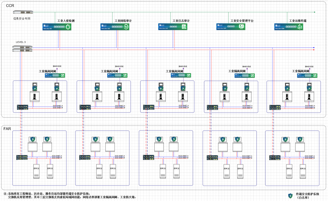This screenshot has width=328, height=201.
Task: Click the LEVEL 3 text label
Action: tap(21, 42)
